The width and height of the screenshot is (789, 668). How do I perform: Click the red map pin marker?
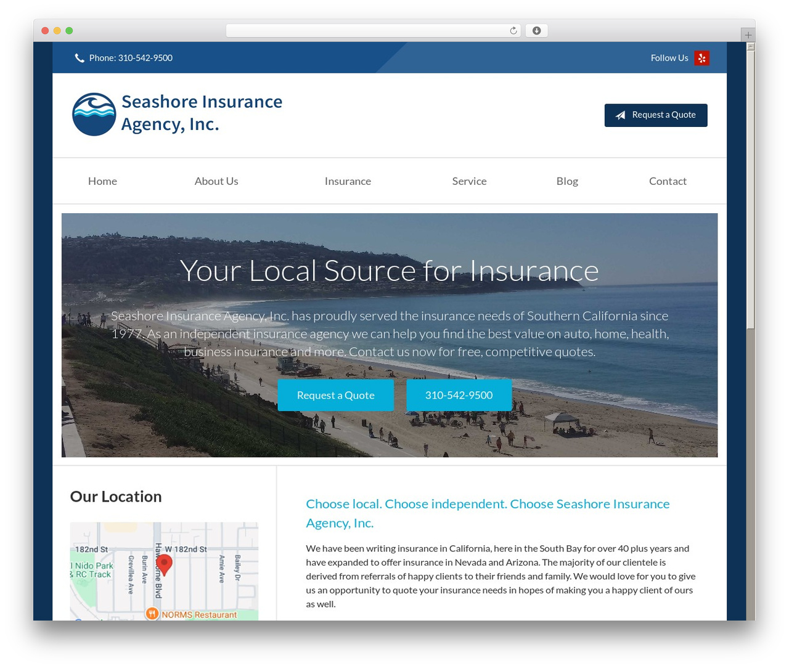tap(164, 564)
